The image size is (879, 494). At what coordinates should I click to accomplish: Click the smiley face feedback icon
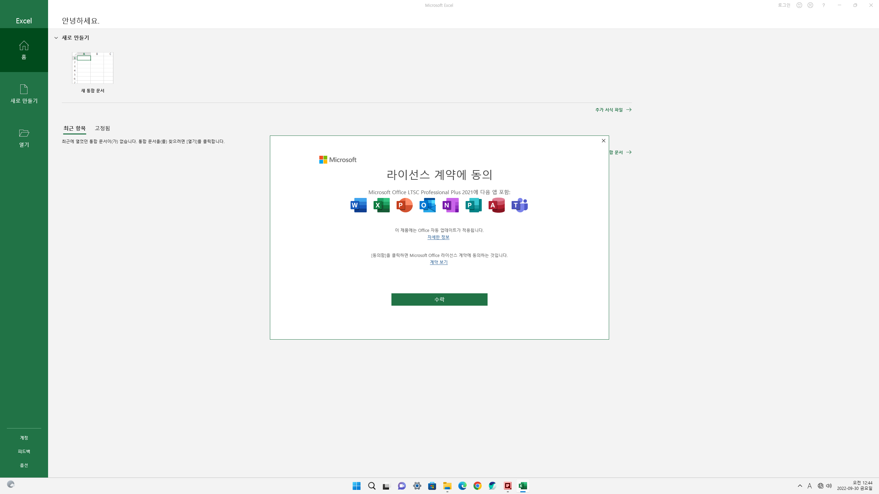click(799, 5)
